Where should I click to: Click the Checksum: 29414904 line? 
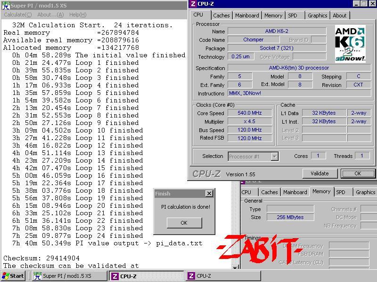click(41, 258)
